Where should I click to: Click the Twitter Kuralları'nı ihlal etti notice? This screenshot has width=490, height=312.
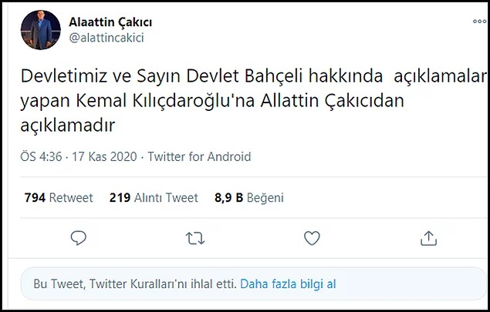[x=135, y=283]
